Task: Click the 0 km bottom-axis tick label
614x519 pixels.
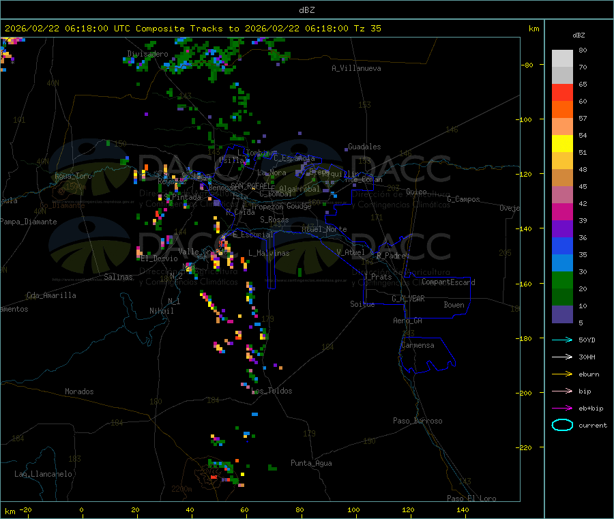Action: (81, 509)
